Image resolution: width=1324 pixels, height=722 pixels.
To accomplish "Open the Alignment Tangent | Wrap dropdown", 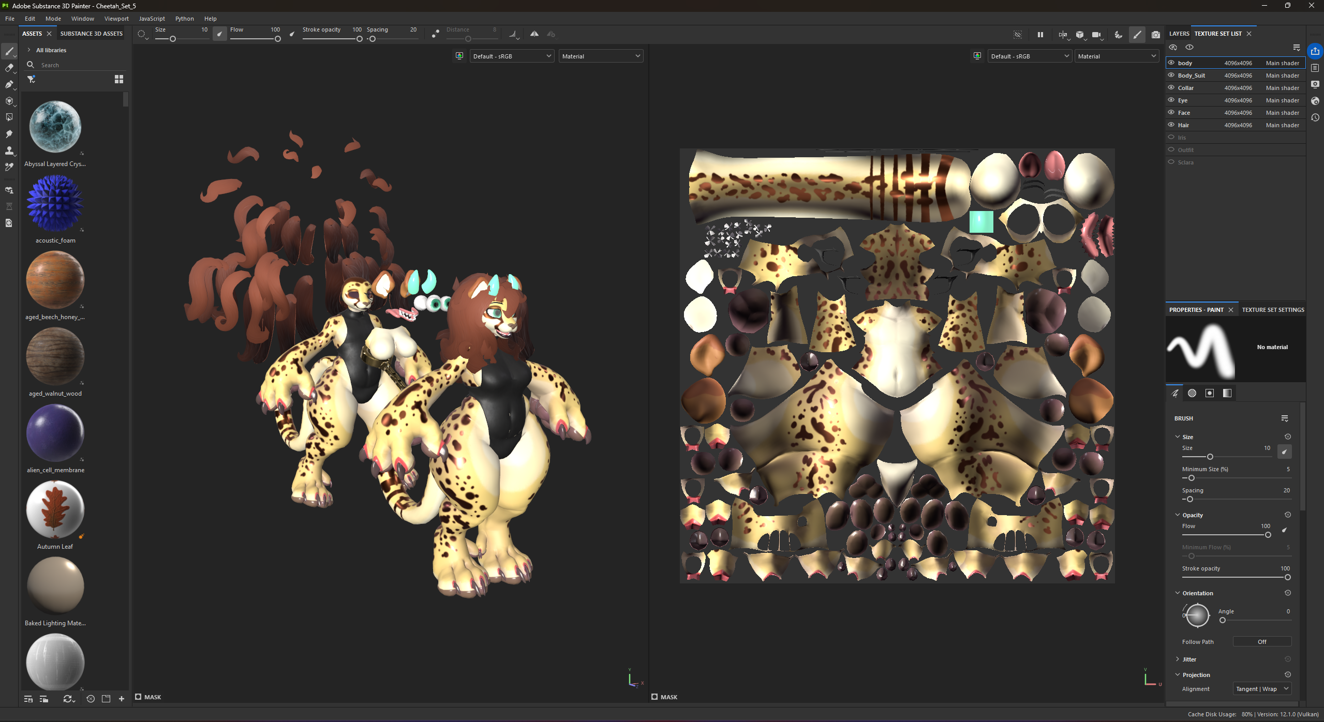I will pyautogui.click(x=1262, y=689).
